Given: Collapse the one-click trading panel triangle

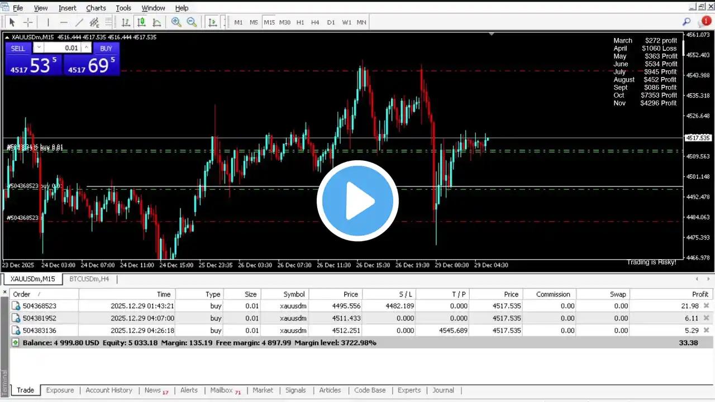Looking at the screenshot, I should tap(7, 37).
